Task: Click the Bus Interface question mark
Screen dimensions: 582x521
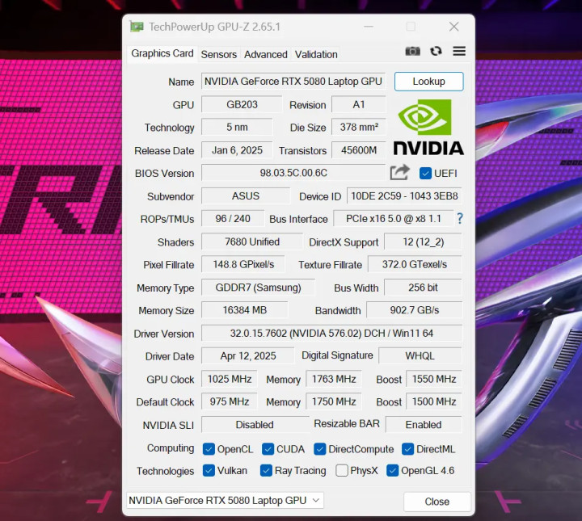Action: click(459, 218)
